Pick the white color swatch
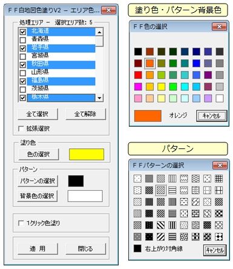This screenshot has height=269, width=233. point(220,98)
